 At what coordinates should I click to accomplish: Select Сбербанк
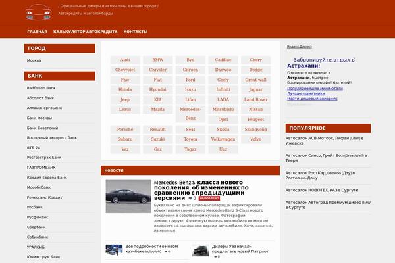(x=36, y=227)
